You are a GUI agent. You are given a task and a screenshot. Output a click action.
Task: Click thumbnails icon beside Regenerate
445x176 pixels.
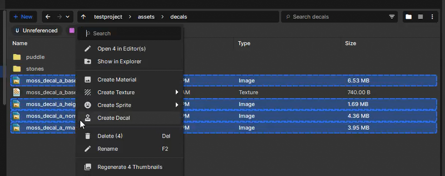88,167
